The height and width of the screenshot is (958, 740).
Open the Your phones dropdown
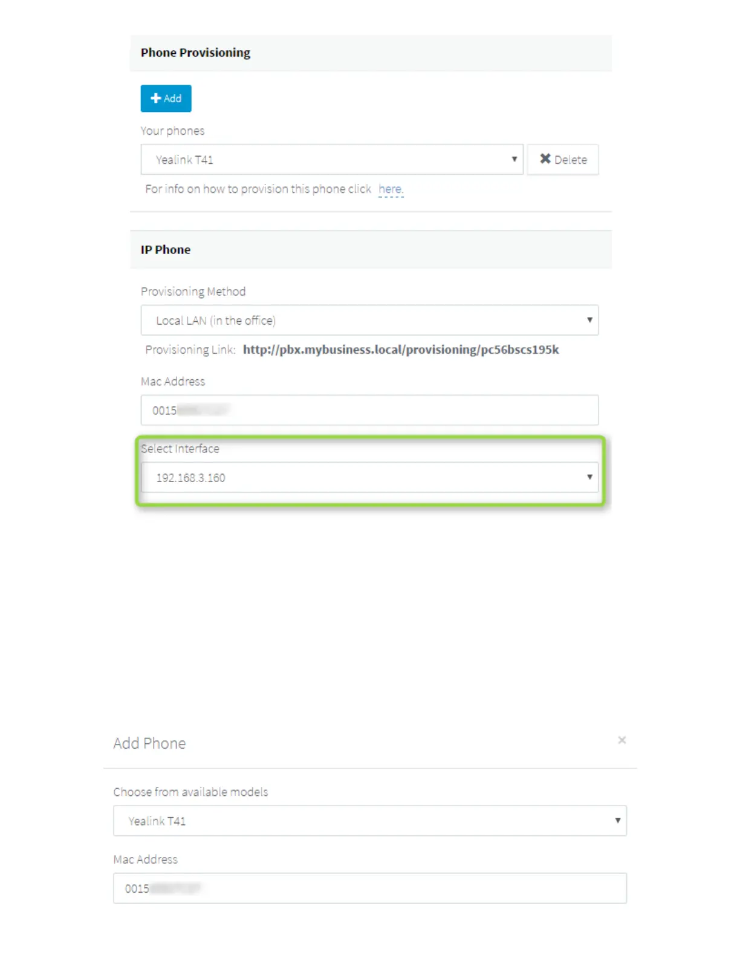(x=331, y=160)
